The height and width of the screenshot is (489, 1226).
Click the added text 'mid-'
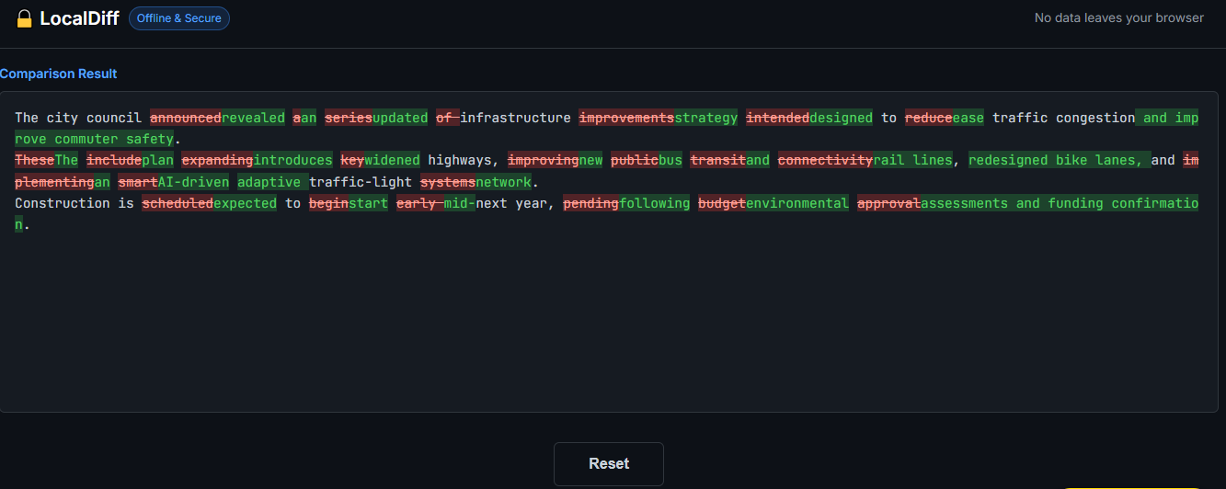(x=460, y=202)
